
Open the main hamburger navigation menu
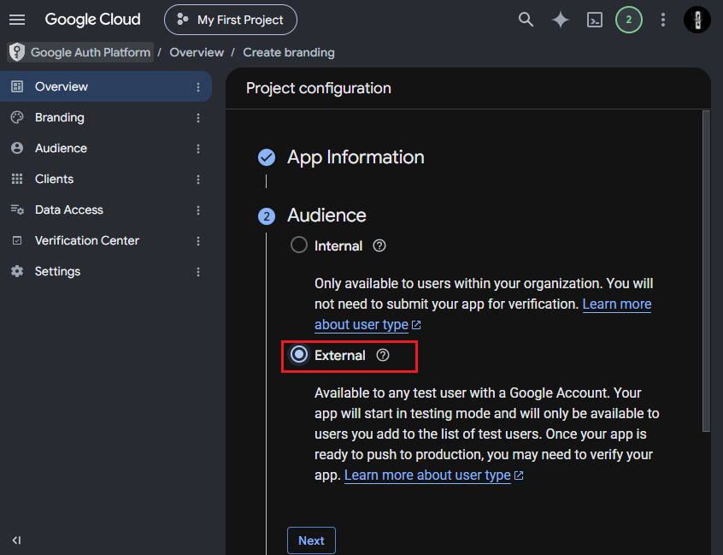[17, 20]
